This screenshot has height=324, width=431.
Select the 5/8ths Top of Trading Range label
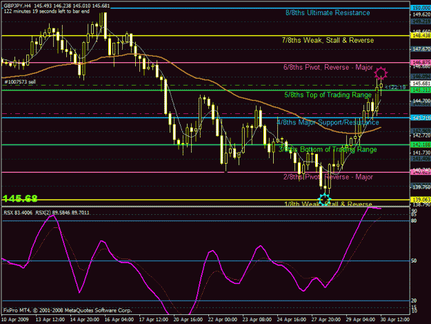point(328,95)
